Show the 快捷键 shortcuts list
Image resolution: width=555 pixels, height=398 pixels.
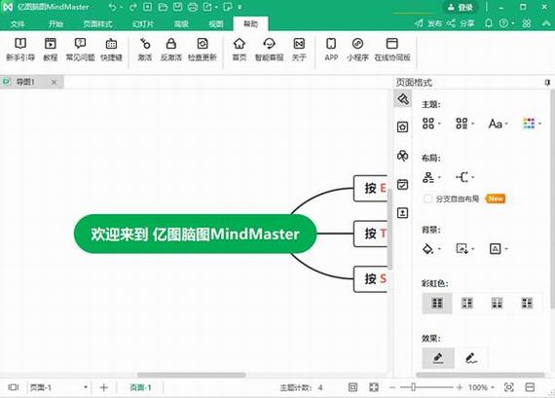(x=111, y=50)
